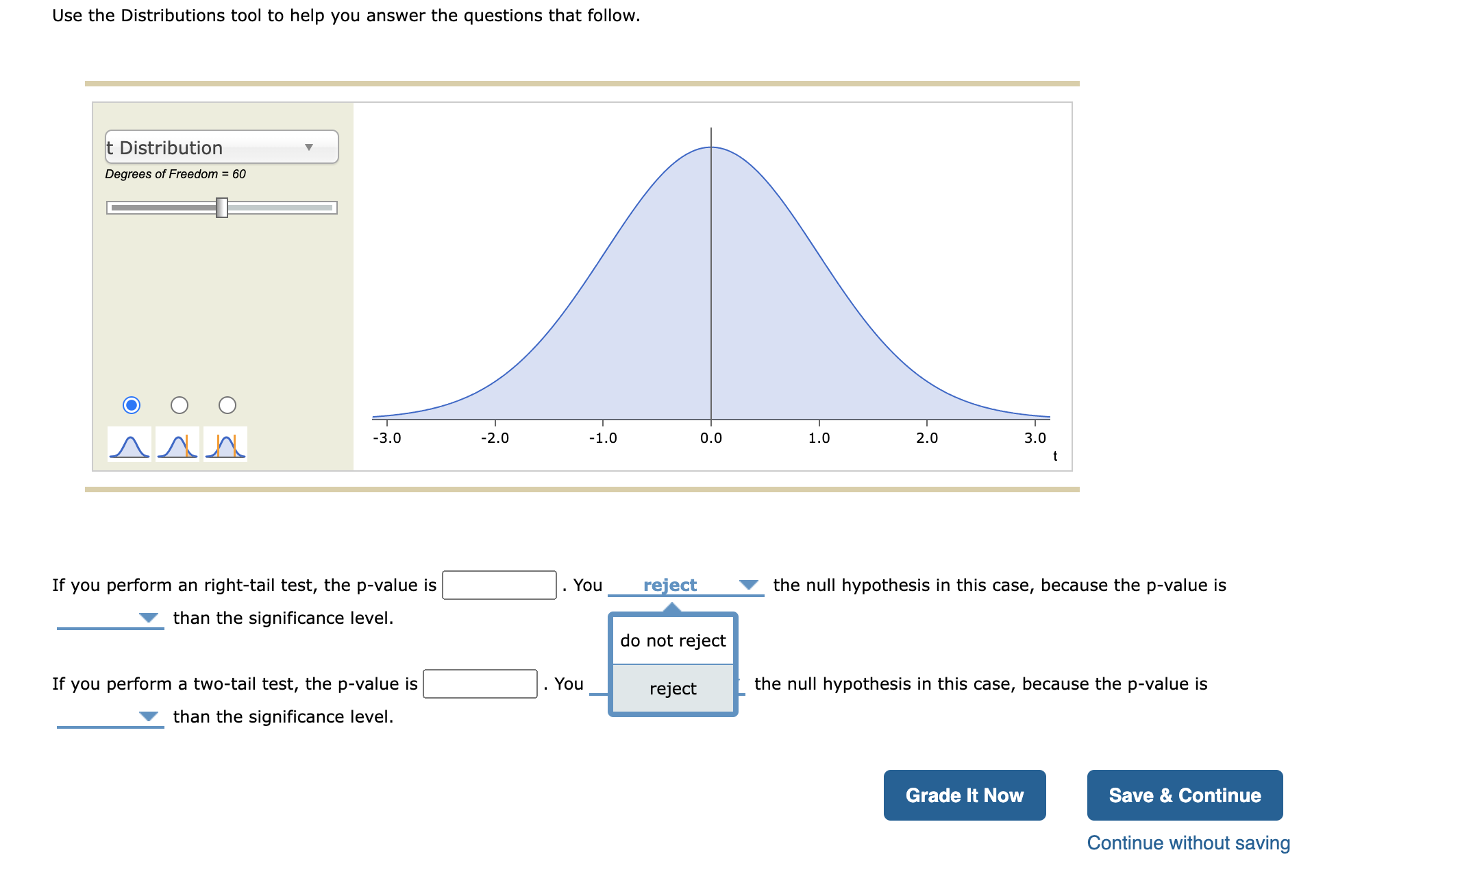The image size is (1460, 883).
Task: Click the Continue without saving link
Action: click(x=1188, y=843)
